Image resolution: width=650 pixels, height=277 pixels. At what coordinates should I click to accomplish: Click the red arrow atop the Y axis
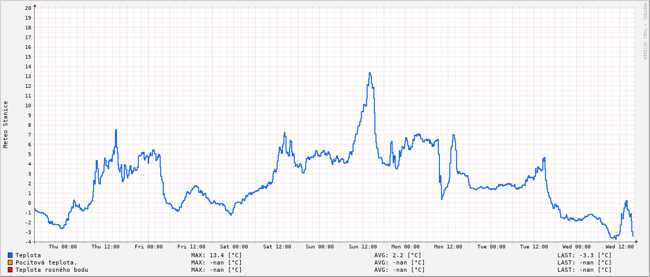(x=35, y=6)
